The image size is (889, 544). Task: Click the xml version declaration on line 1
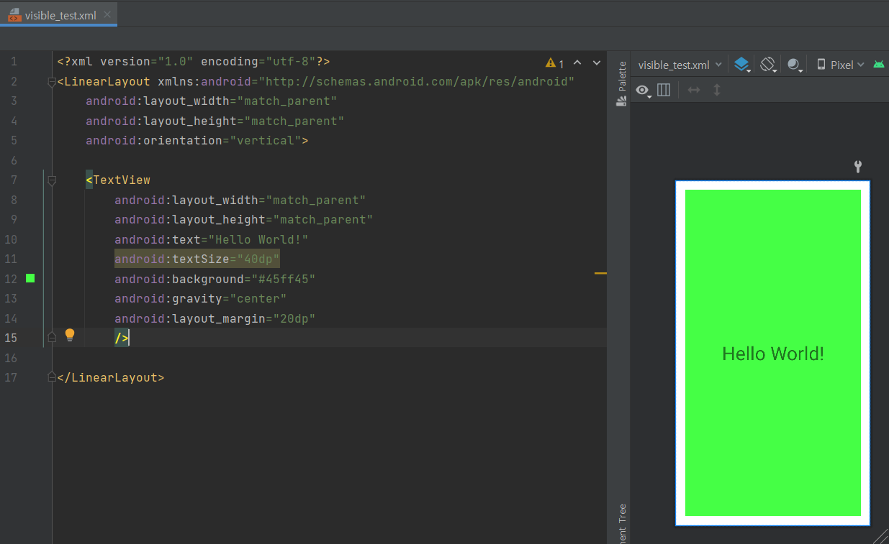[194, 62]
